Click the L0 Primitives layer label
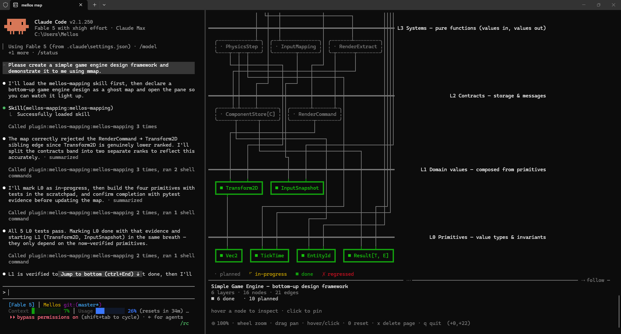The image size is (621, 334). click(488, 237)
